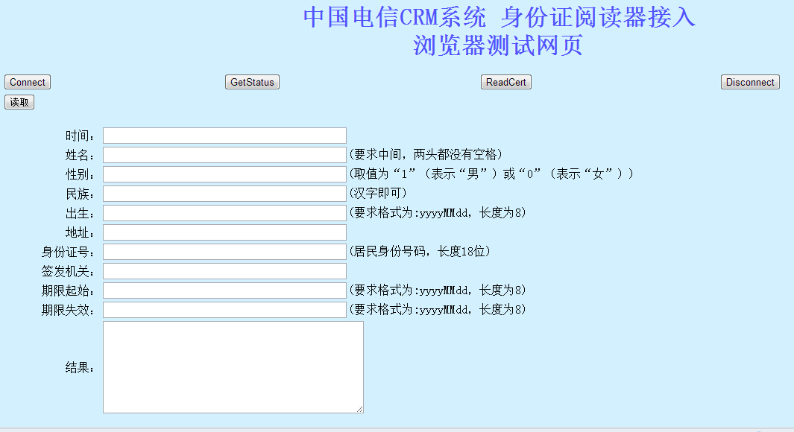Click the 性别 value hint text
Image resolution: width=794 pixels, height=432 pixels.
coord(491,174)
